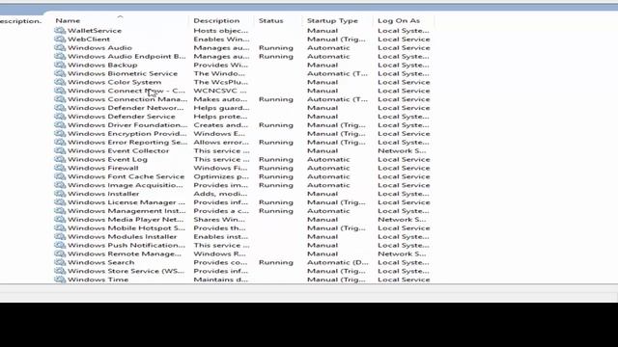Click the icon beside Windows Color System
618x347 pixels.
point(60,82)
